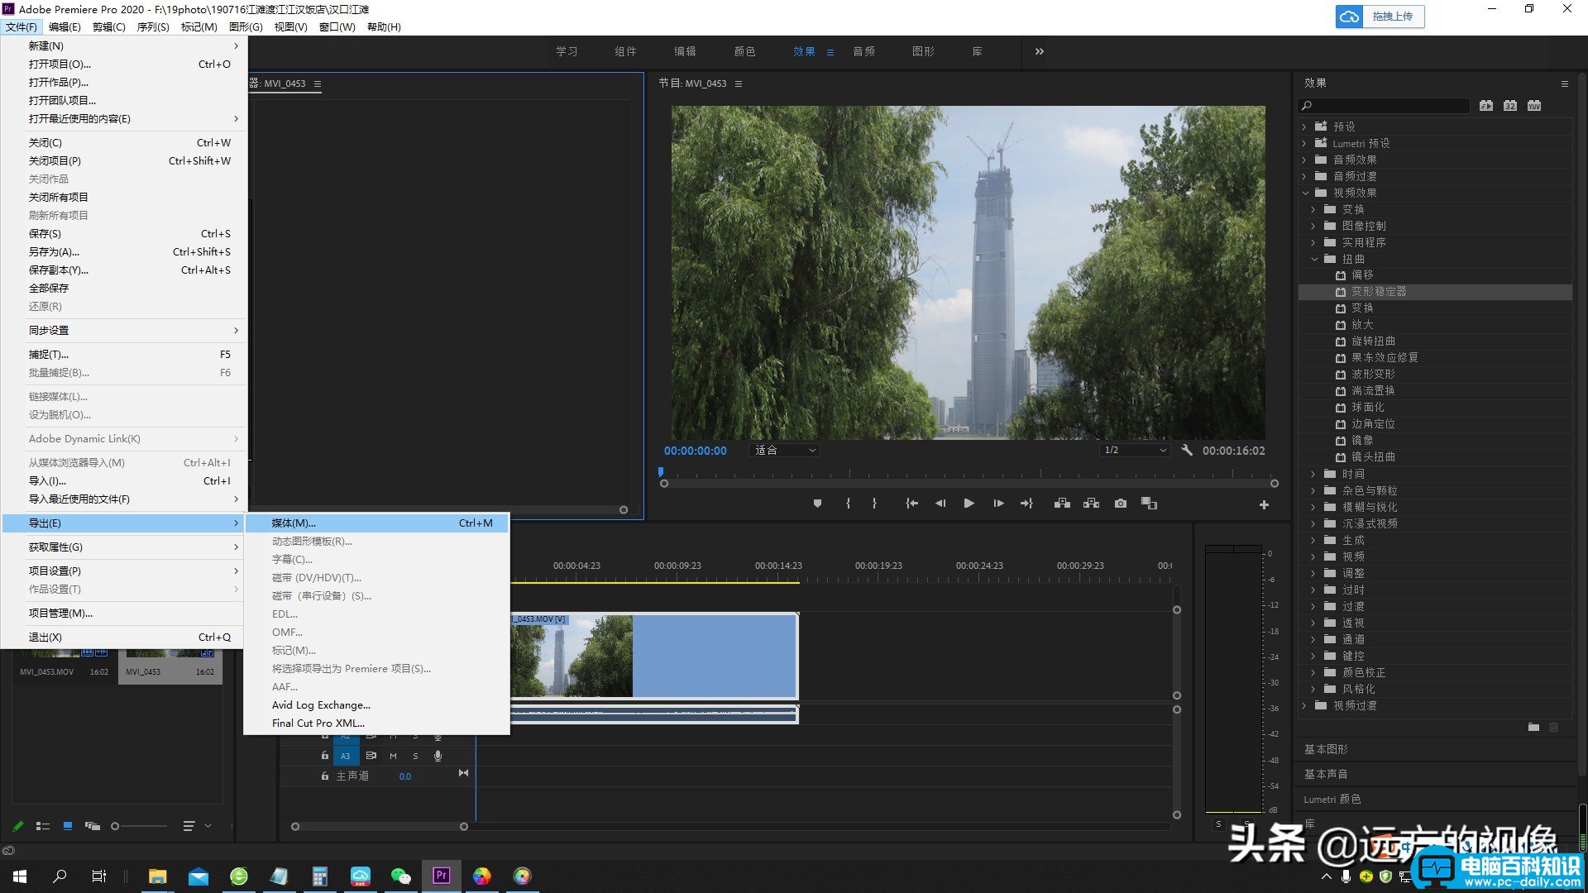Screen dimensions: 1588x893
Task: Click 导入(I)... in File menu
Action: 124,481
